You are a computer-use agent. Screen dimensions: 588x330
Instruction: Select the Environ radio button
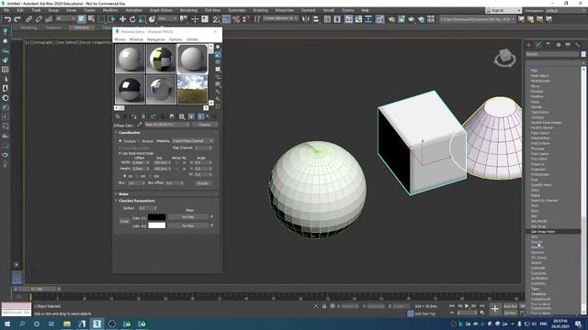tap(139, 141)
